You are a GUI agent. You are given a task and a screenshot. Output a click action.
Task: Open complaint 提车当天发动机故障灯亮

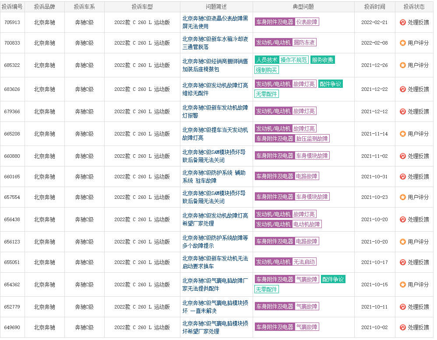[215, 134]
